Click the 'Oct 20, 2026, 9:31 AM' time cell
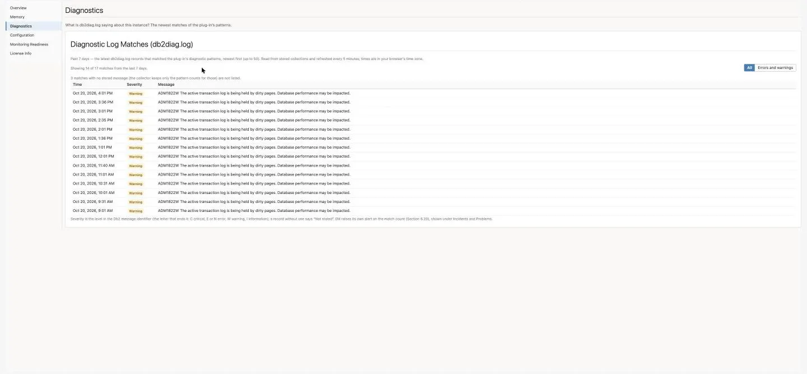The height and width of the screenshot is (374, 807). pyautogui.click(x=92, y=201)
